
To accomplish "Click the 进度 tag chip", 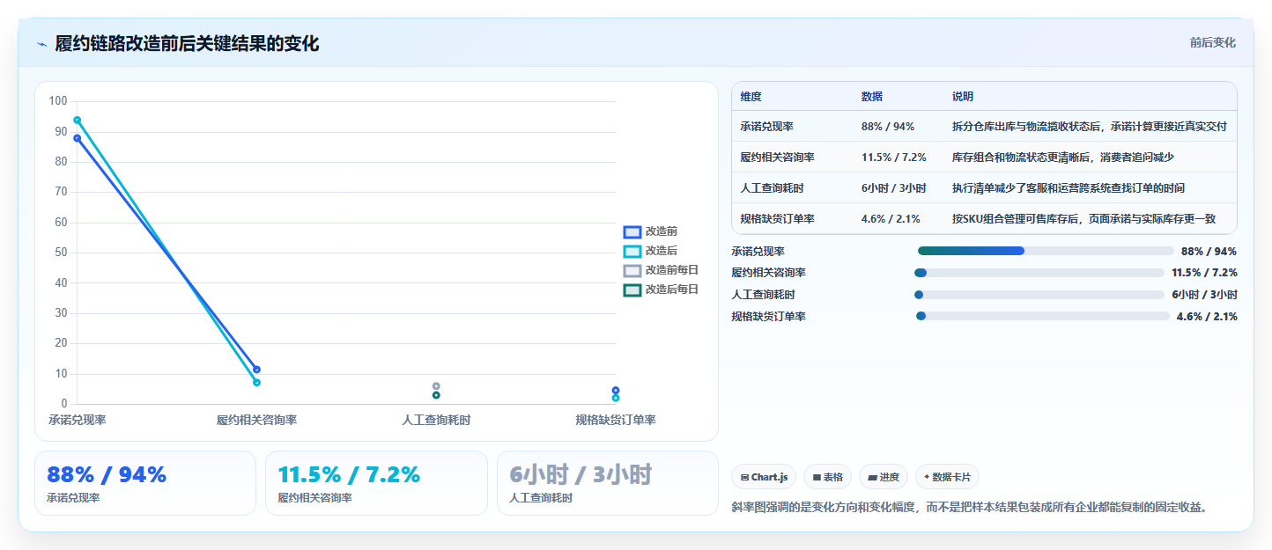I will (x=884, y=477).
